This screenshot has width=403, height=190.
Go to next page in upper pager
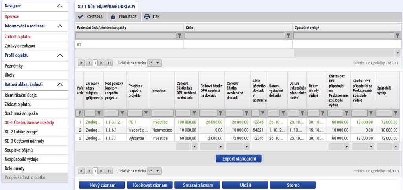(x=101, y=63)
